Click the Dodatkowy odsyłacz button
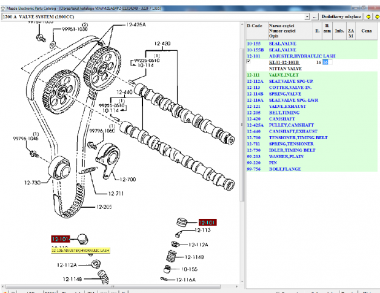 341,17
